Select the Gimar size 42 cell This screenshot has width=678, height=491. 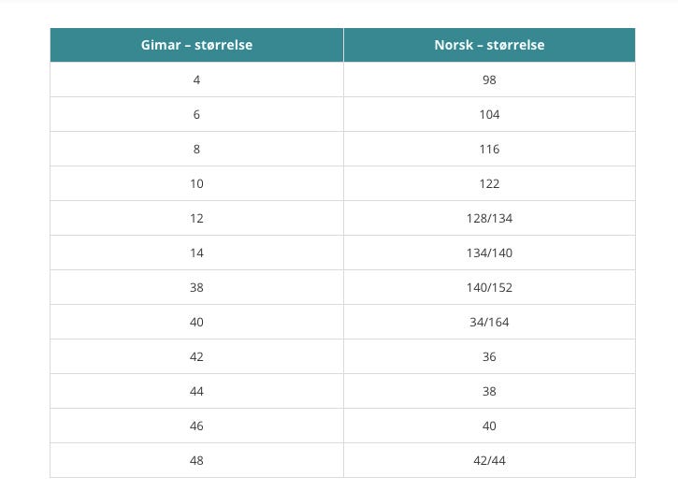[196, 356]
